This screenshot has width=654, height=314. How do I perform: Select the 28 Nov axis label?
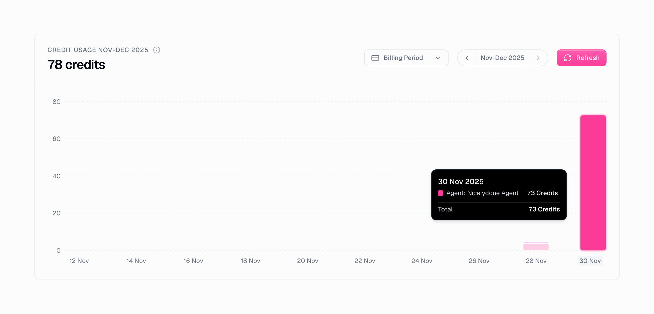[x=536, y=261]
